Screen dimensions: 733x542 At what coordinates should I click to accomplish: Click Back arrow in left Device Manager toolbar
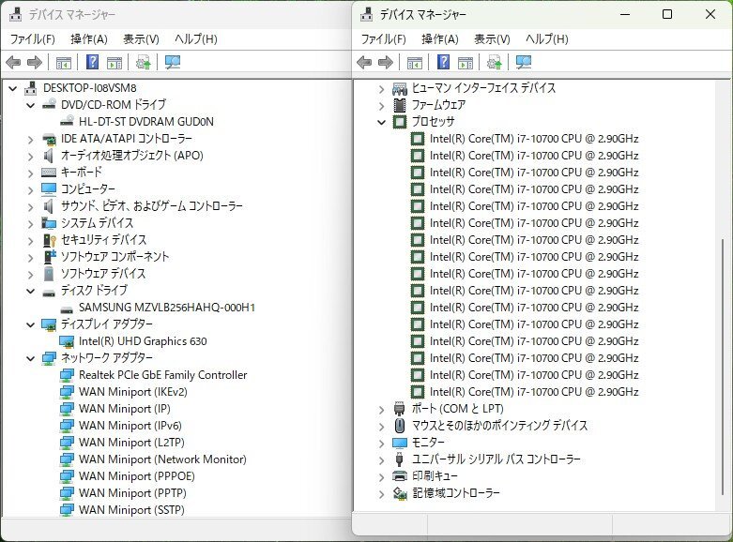pyautogui.click(x=13, y=63)
